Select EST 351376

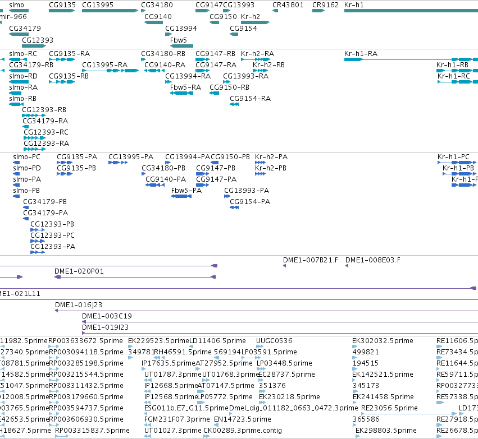click(x=272, y=386)
